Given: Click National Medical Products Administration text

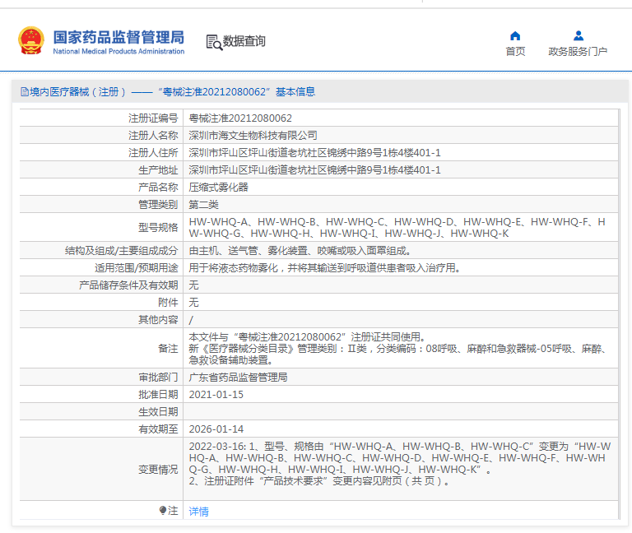Looking at the screenshot, I should click(118, 52).
